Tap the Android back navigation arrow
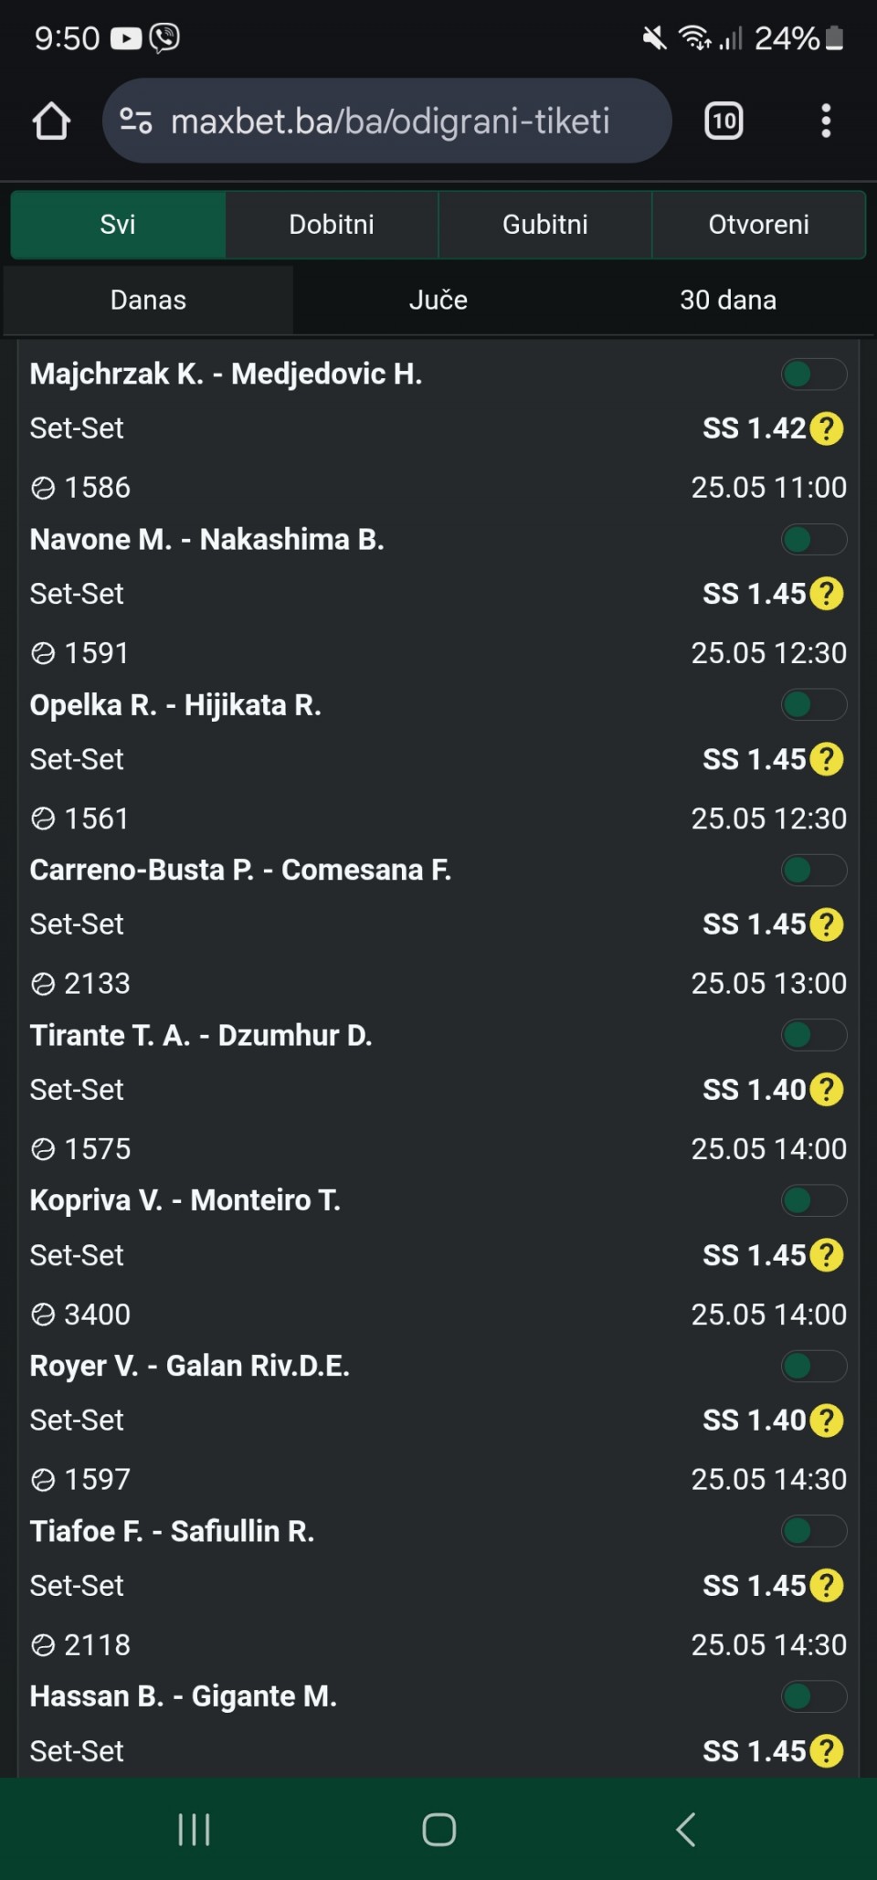Viewport: 877px width, 1880px height. click(686, 1829)
